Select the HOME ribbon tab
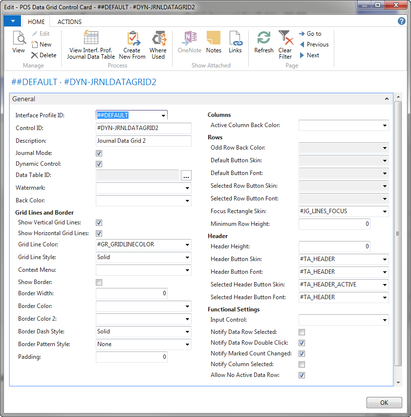 click(36, 22)
